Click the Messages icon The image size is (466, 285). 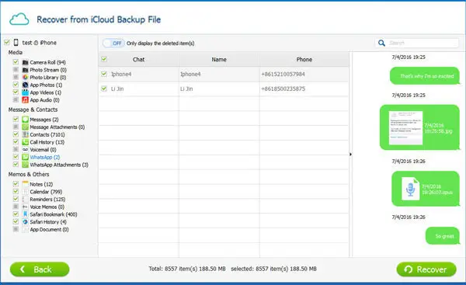(x=26, y=120)
